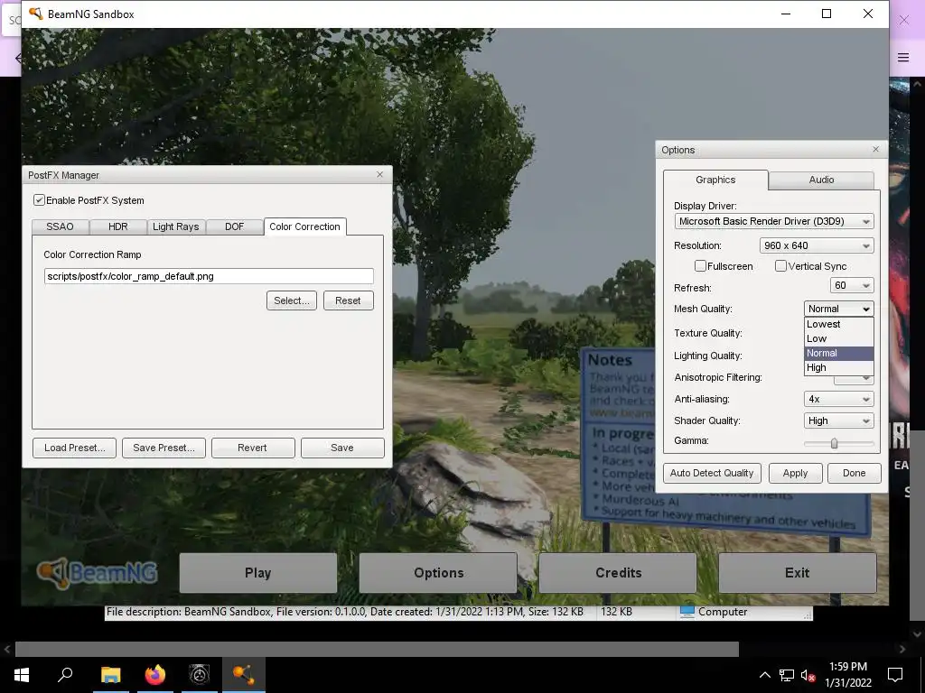Open taskbar search magnifier
Screen dimensions: 925x693
(x=65, y=674)
